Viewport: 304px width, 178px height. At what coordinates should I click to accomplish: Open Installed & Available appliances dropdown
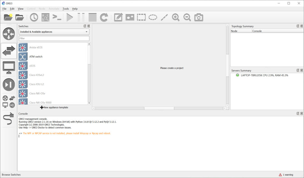click(x=54, y=32)
